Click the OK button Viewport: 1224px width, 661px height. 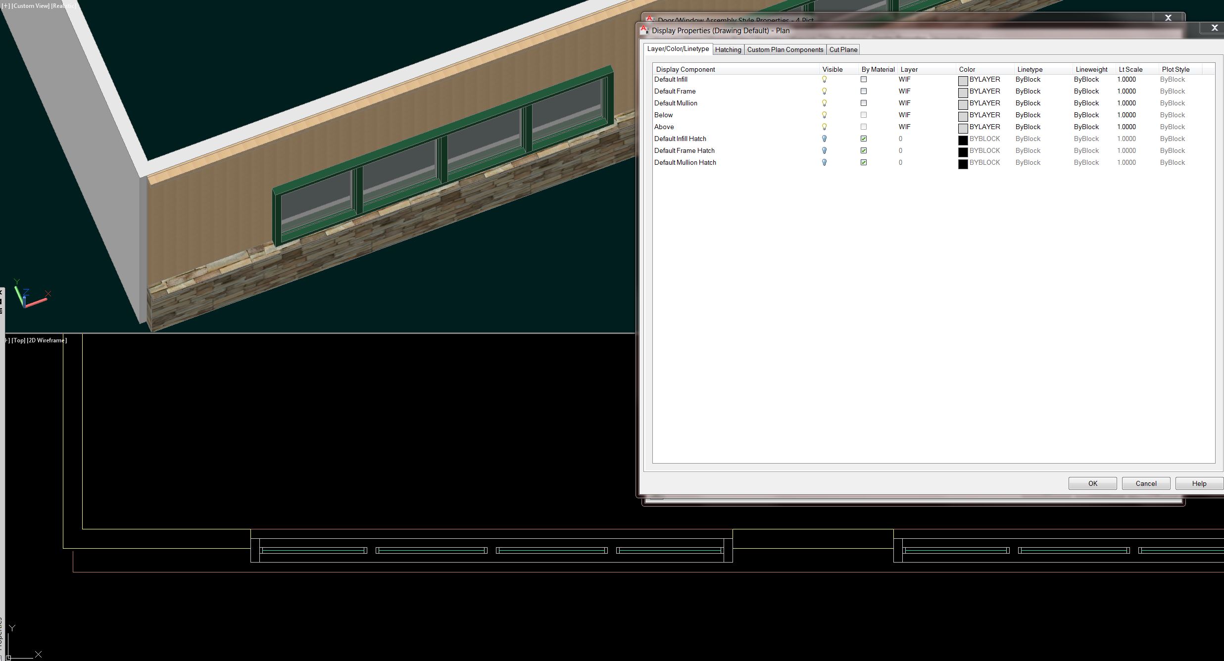click(1092, 483)
